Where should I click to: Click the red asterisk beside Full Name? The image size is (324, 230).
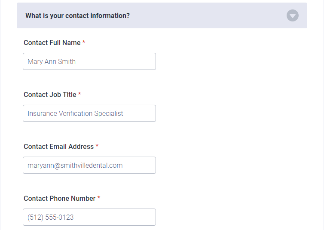pos(84,42)
